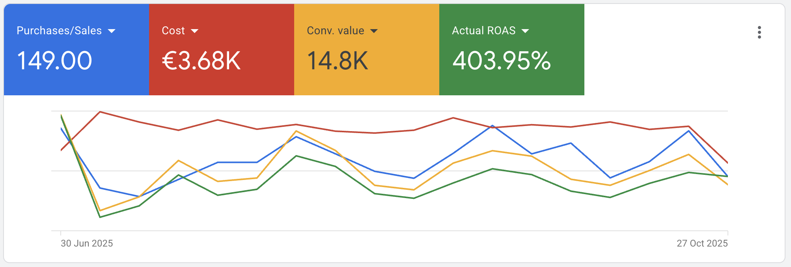Toggle the green tile via the 403.95% value
This screenshot has height=267, width=791.
(501, 61)
